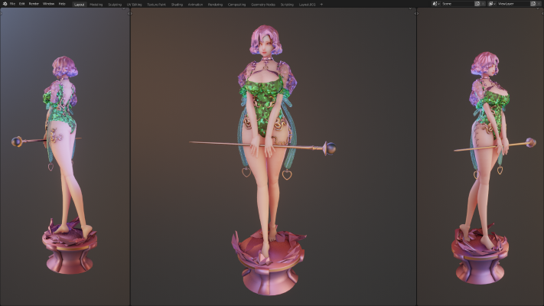Screen dimensions: 544x306
Task: Add a new view layer via its icon
Action: [x=532, y=4]
